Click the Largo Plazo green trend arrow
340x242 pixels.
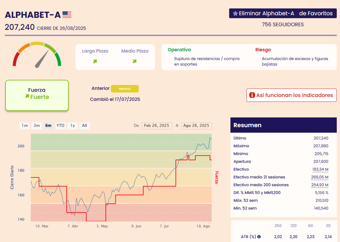95,61
